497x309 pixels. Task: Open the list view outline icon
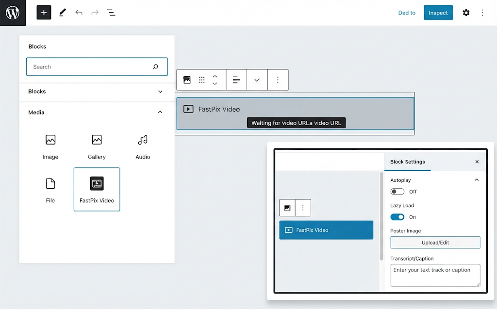click(x=111, y=13)
